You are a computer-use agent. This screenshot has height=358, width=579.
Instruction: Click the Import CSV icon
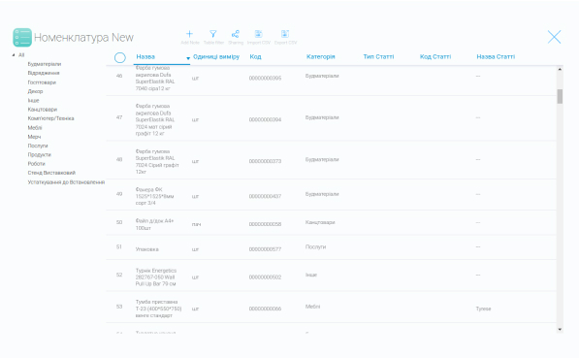tap(259, 34)
